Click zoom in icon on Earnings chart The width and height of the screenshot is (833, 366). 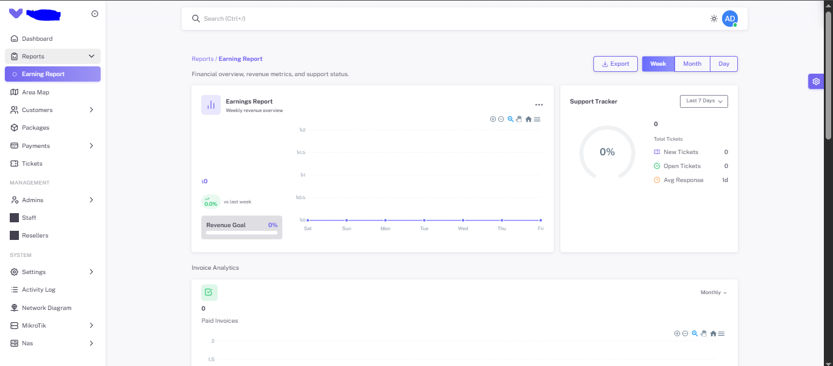coord(493,119)
